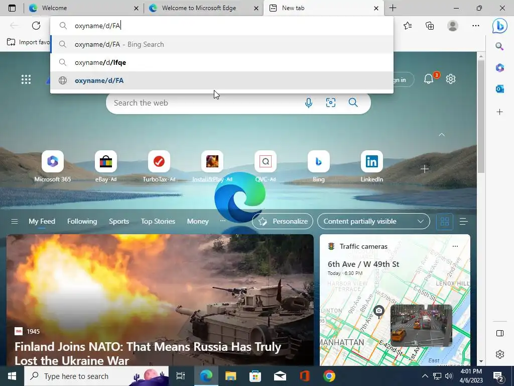This screenshot has width=514, height=386.
Task: Open the Windows Action Center notifications
Action: click(498, 376)
